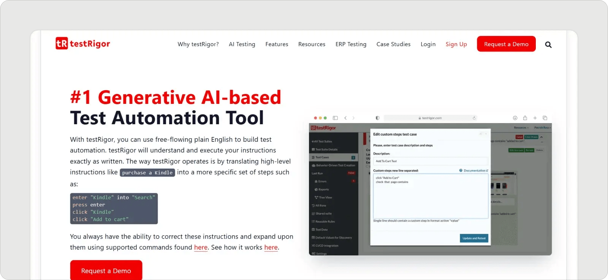Viewport: 608px width, 280px height.
Task: Go to the Login page
Action: [x=428, y=44]
